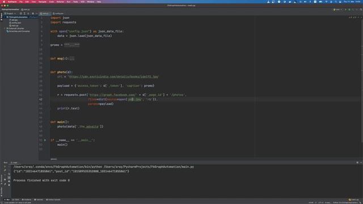363x204 pixels.
Task: Open the Window menu
Action: (91, 2)
